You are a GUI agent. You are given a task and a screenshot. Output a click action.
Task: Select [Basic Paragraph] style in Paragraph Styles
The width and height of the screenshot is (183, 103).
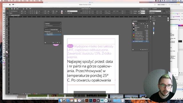click(x=53, y=33)
